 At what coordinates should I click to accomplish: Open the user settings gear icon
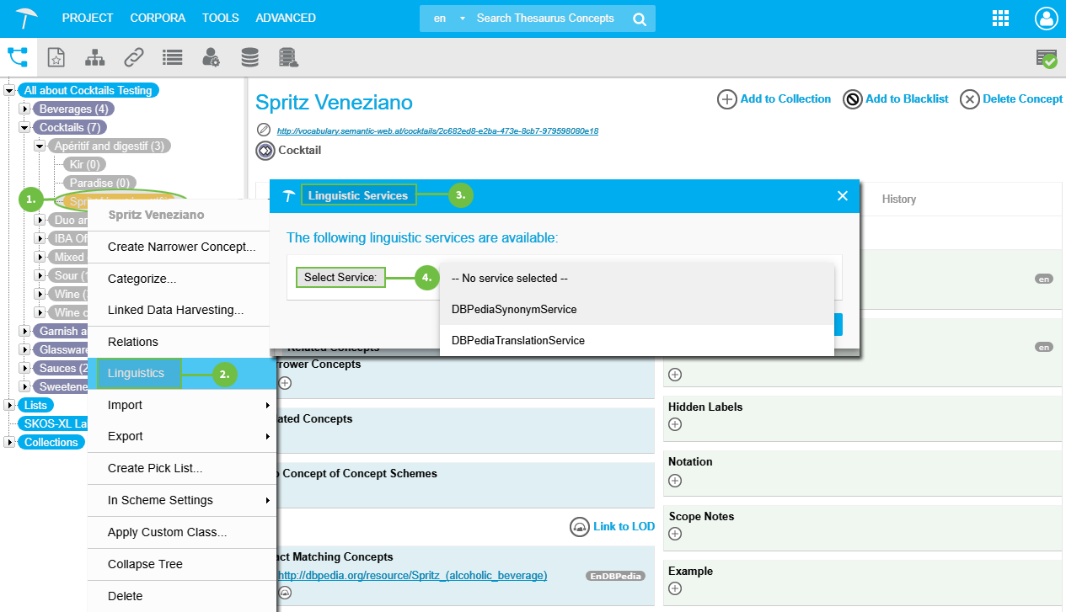(x=211, y=57)
